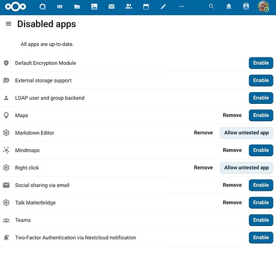Open the Files folder icon
The height and width of the screenshot is (254, 276).
(x=77, y=7)
